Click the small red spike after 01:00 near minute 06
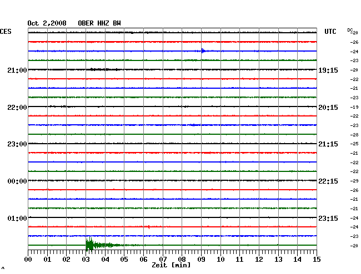This screenshot has width=361, height=274. [x=149, y=227]
